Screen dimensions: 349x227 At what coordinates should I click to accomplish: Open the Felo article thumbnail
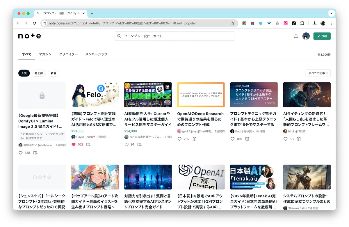pyautogui.click(x=95, y=95)
